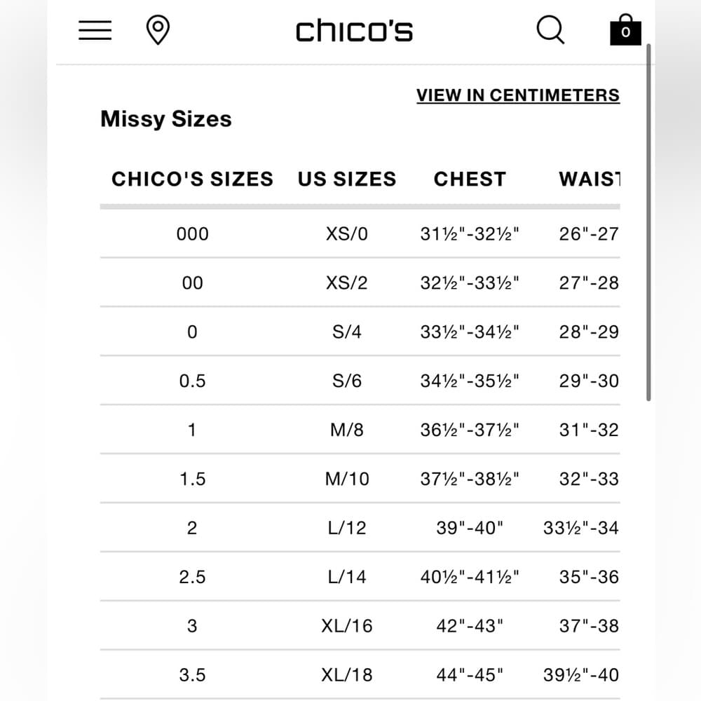Click View in Centimeters link
This screenshot has height=701, width=701.
pyautogui.click(x=518, y=95)
